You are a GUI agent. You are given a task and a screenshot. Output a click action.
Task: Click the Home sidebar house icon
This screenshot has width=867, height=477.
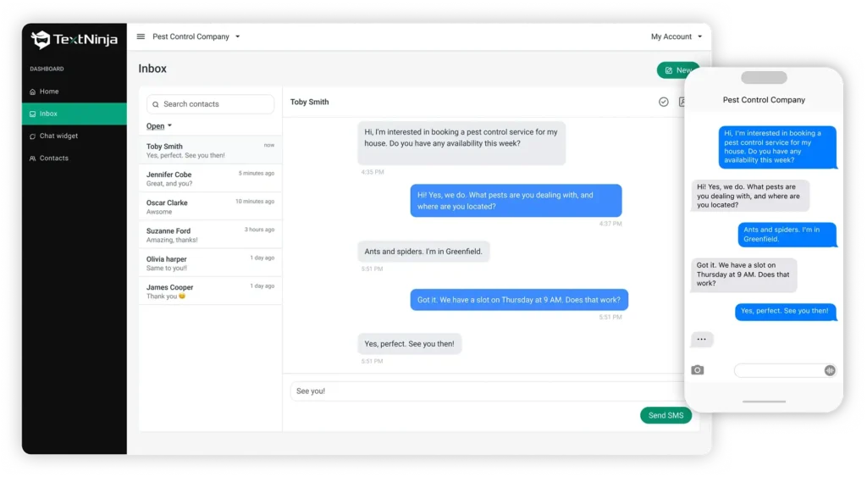[33, 92]
